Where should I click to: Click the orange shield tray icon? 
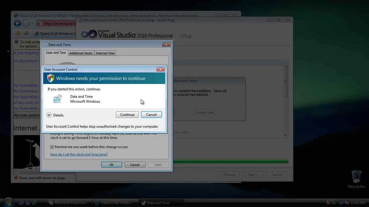coord(329,202)
